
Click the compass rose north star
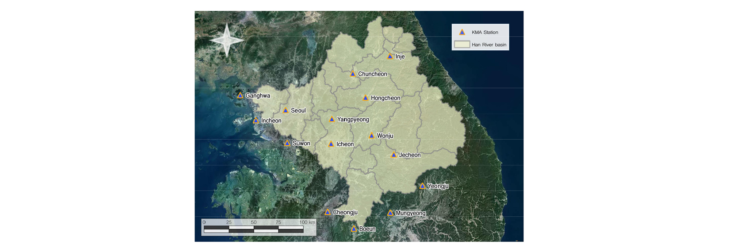click(227, 40)
